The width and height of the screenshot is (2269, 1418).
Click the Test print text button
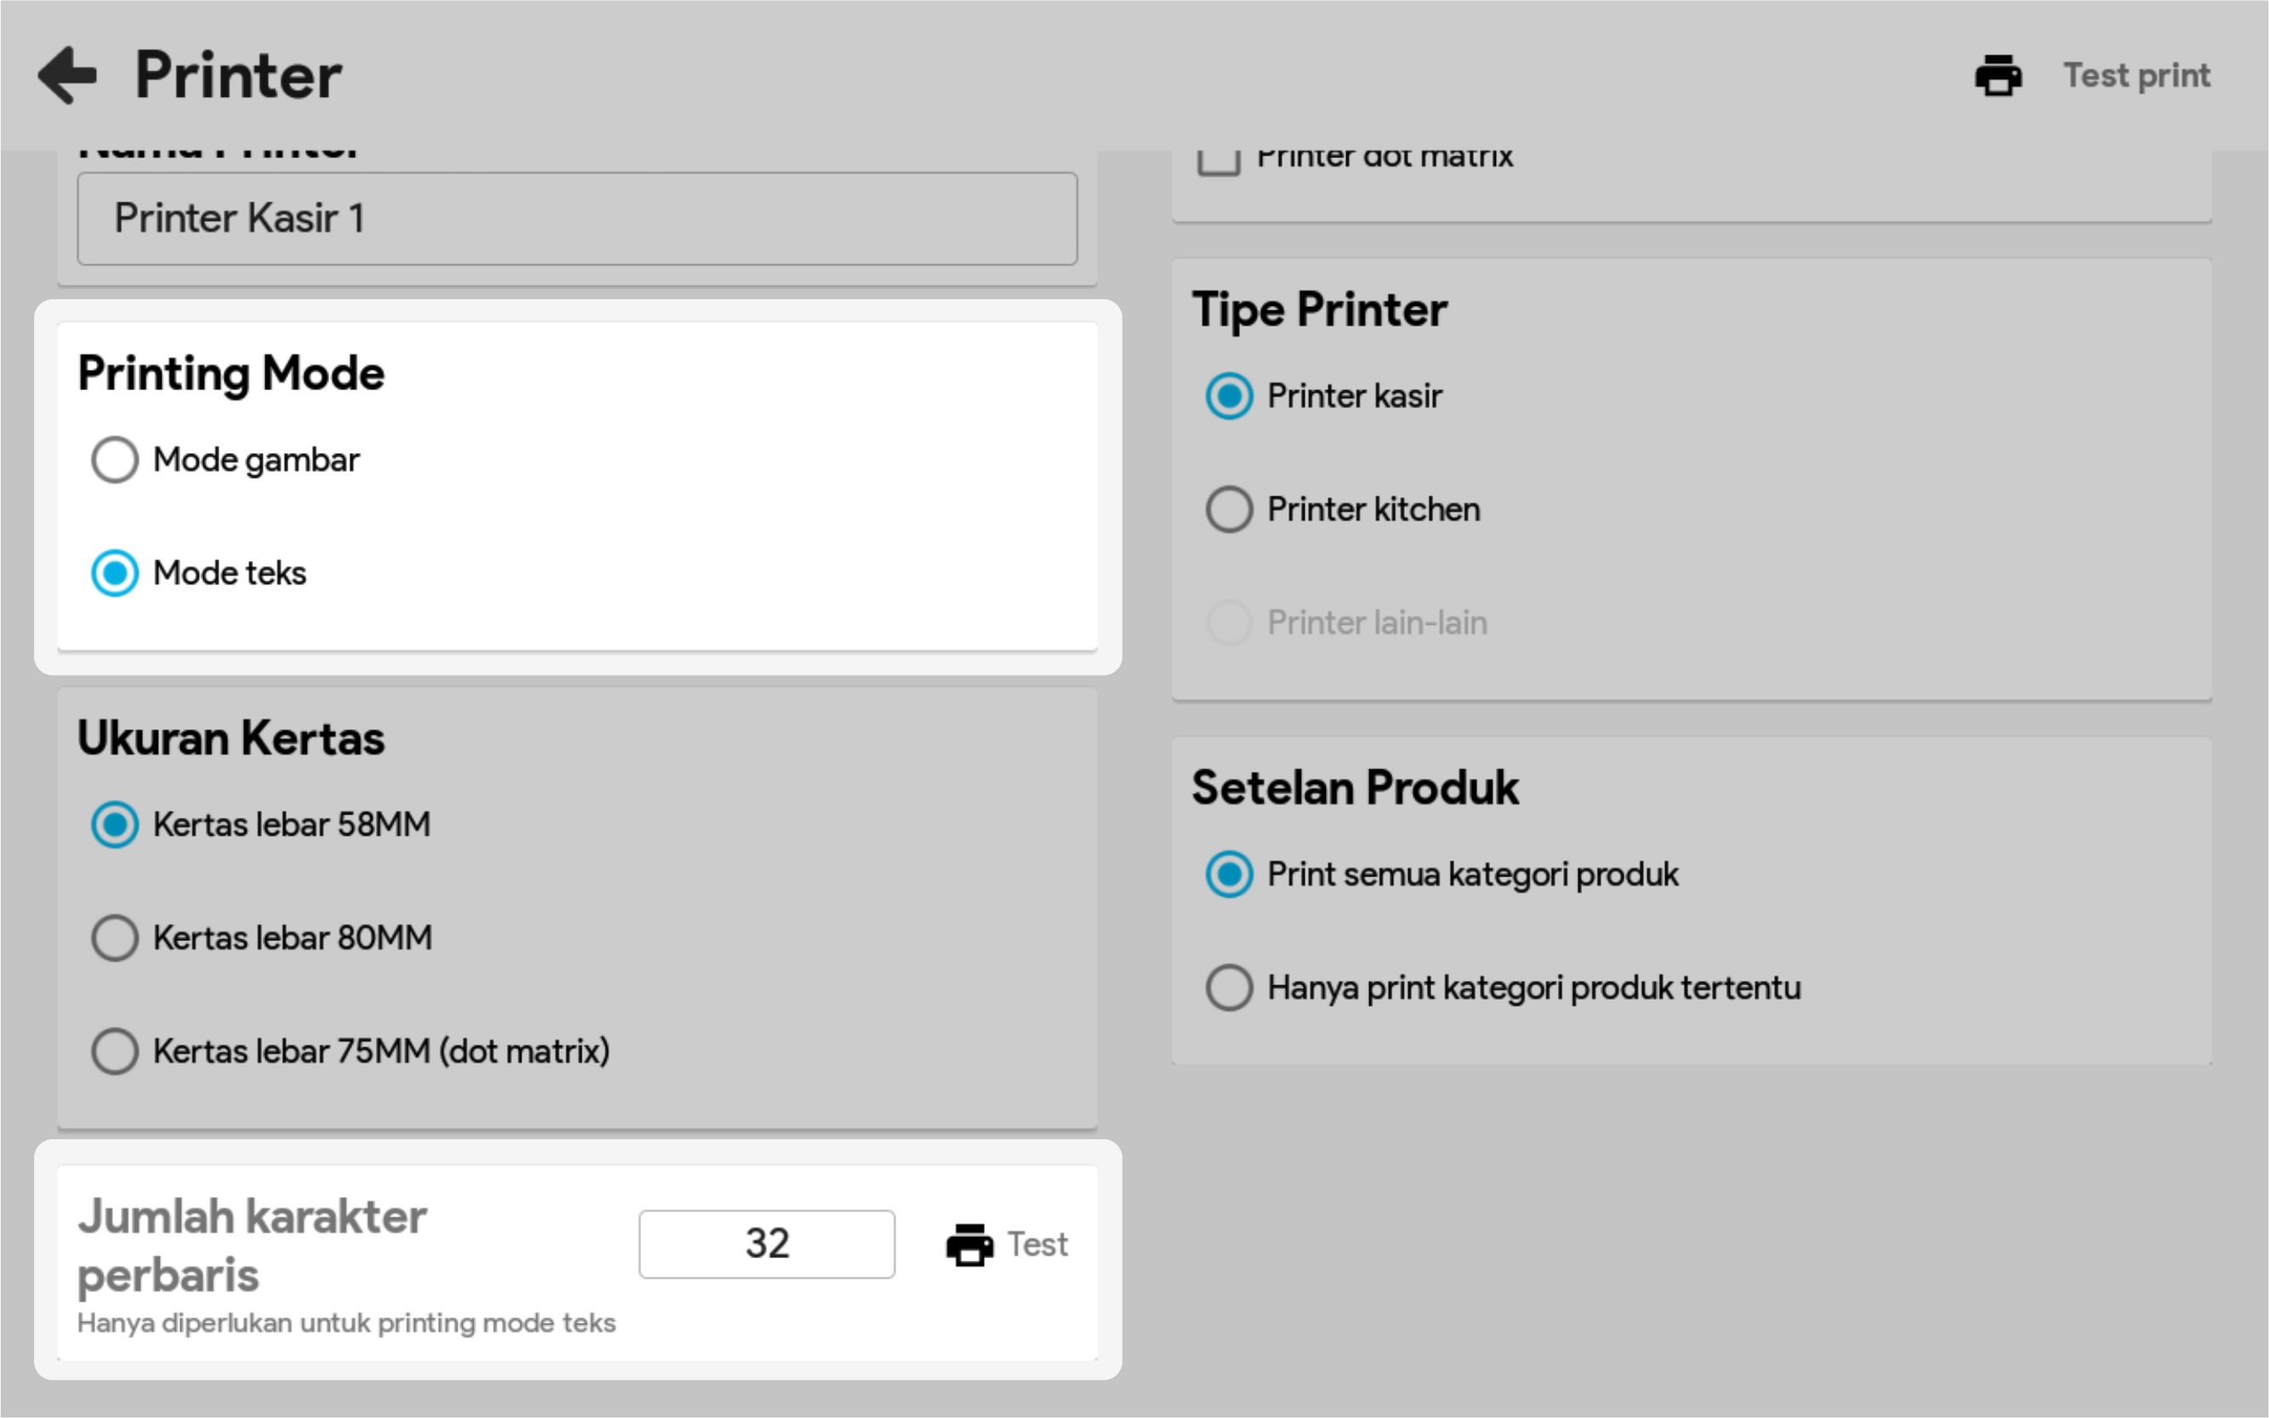click(x=2135, y=76)
